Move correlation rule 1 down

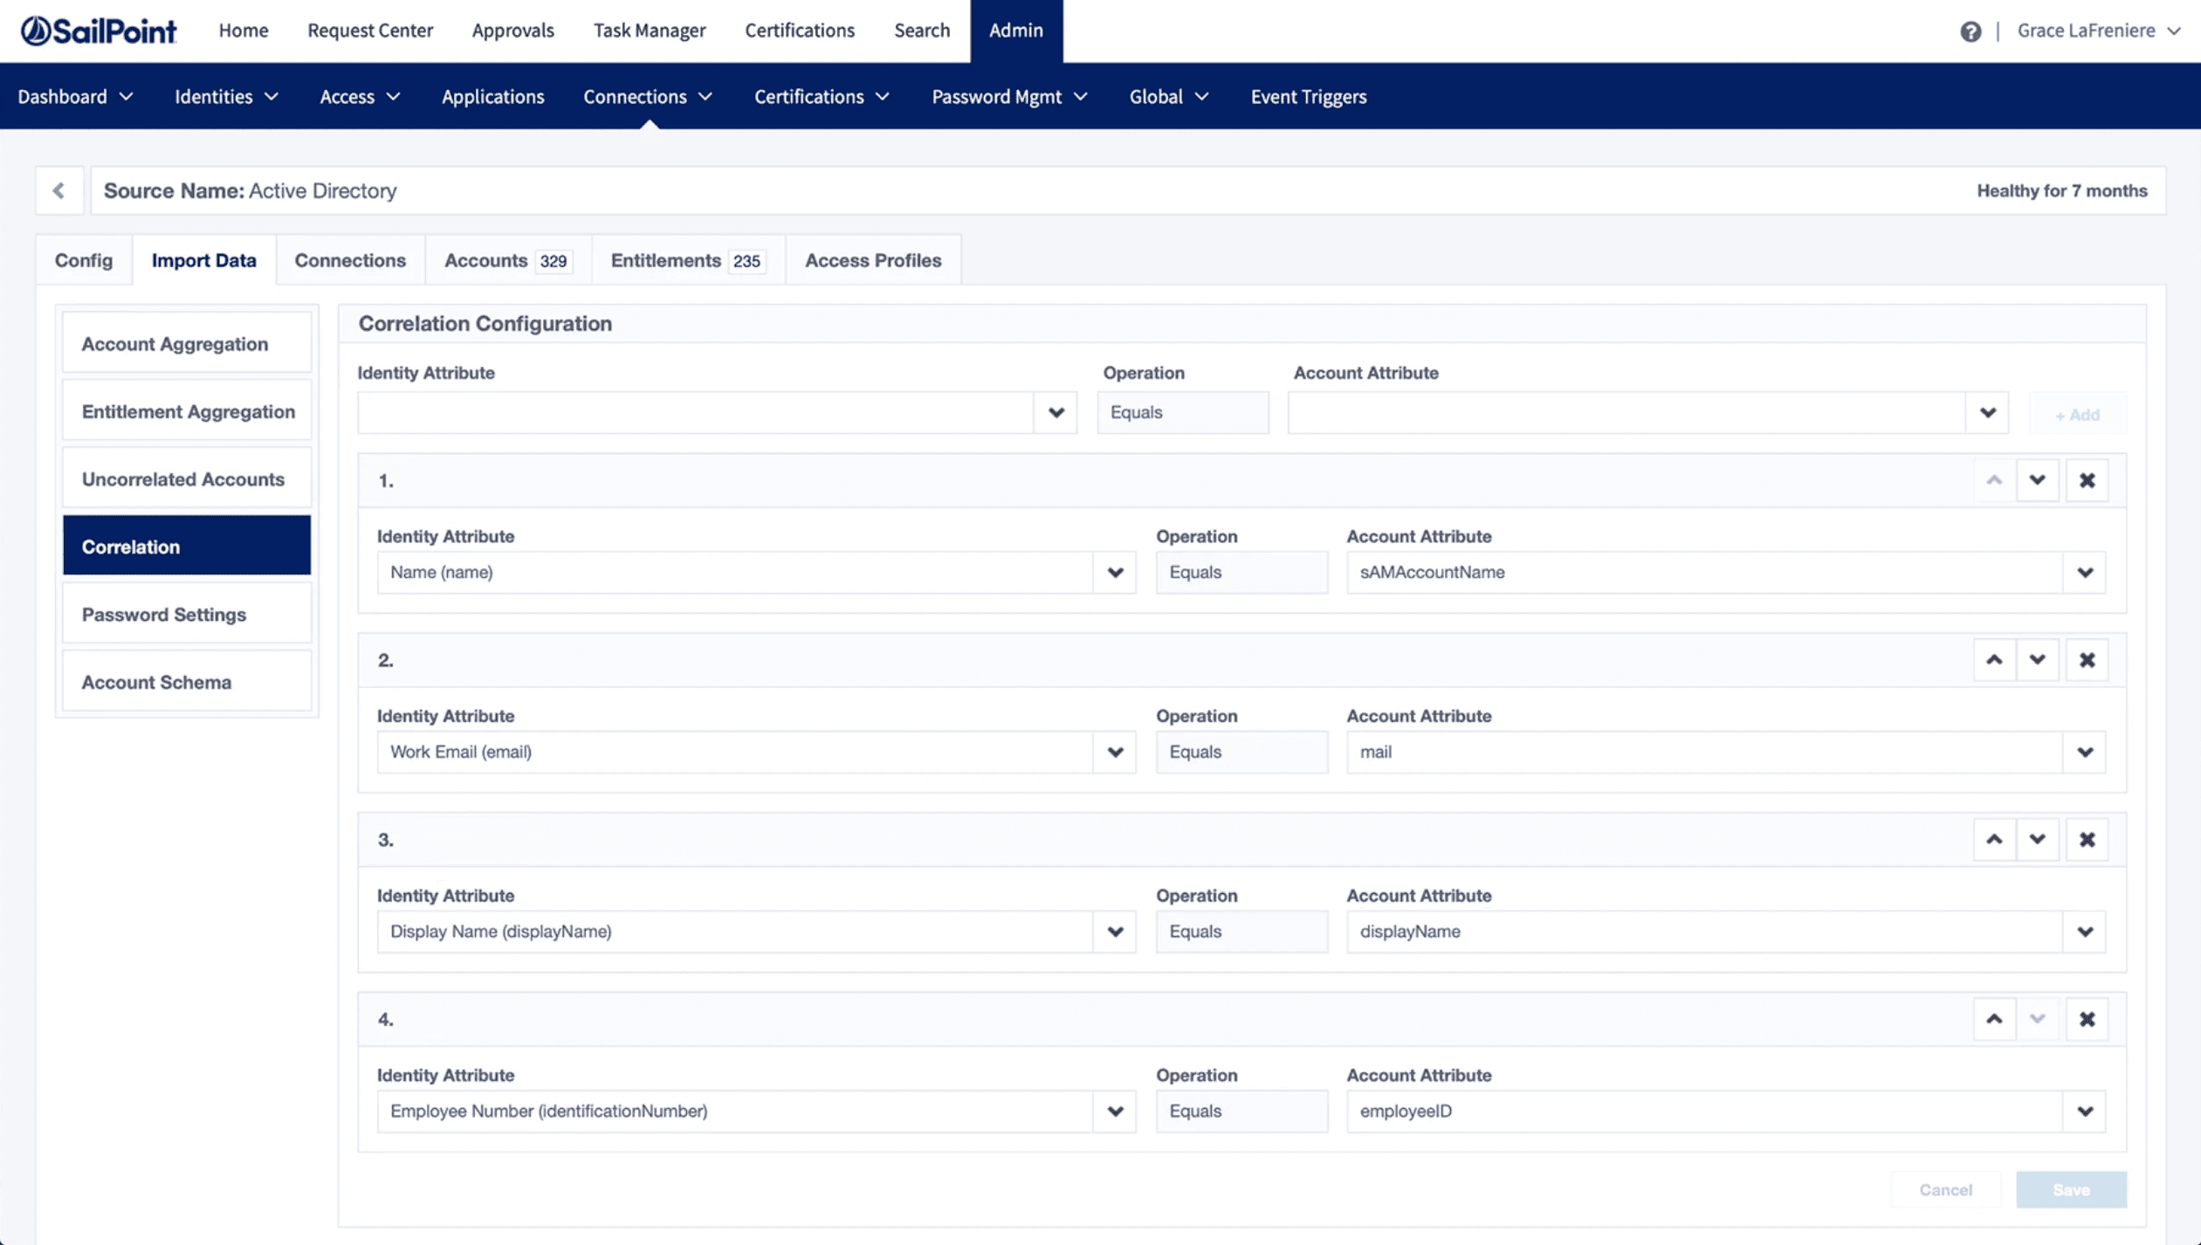2037,480
